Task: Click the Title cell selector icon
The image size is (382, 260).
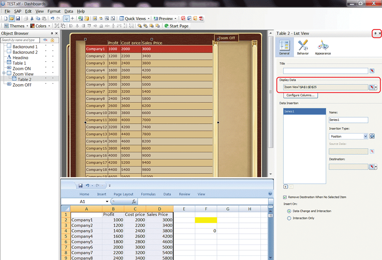Action: click(x=372, y=71)
